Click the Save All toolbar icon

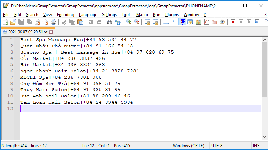pyautogui.click(x=29, y=22)
